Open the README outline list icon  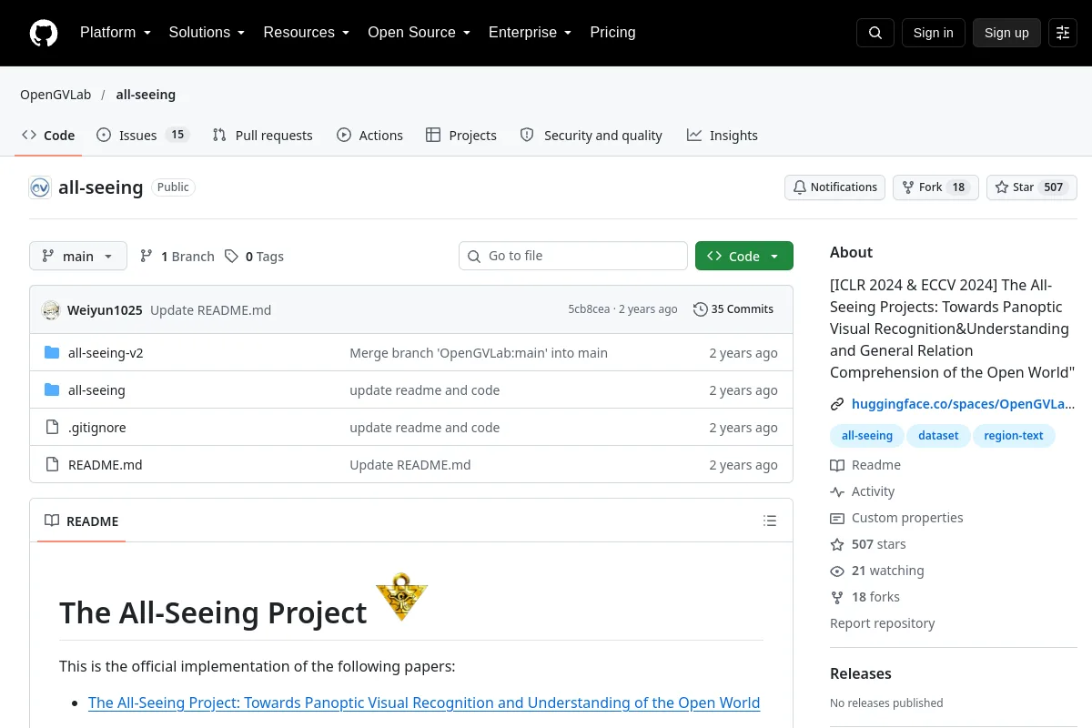770,521
